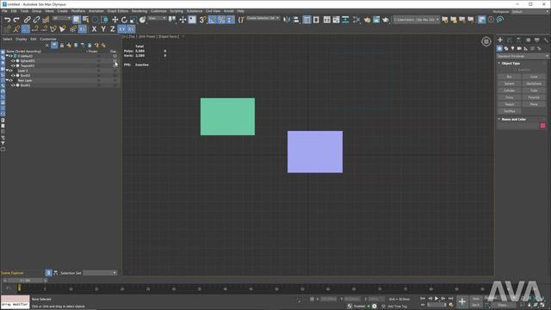Restrict transform to the Y axis
551x310 pixels.
click(103, 29)
